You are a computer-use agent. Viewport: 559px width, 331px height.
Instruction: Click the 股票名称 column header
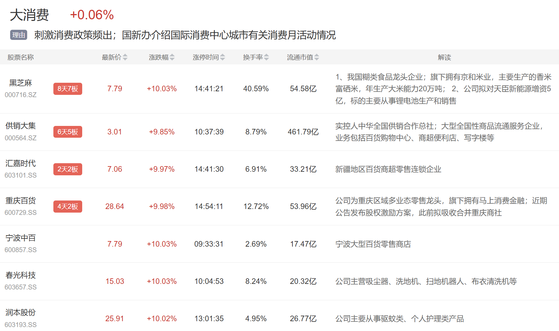tap(21, 57)
